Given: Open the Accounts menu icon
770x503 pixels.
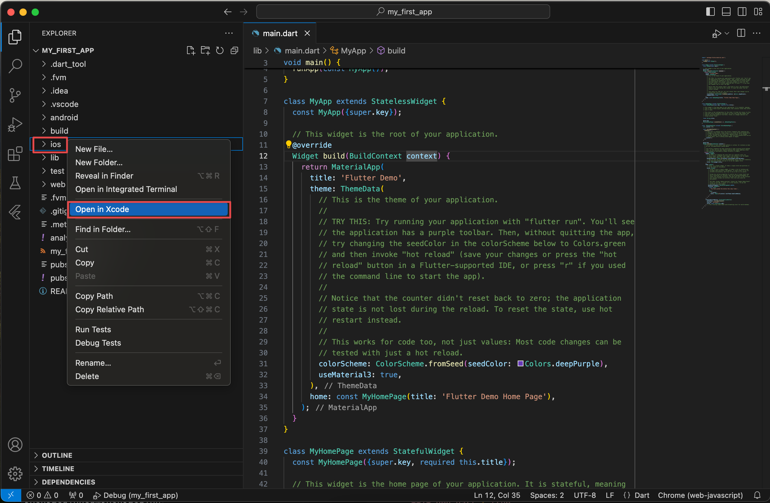Looking at the screenshot, I should click(15, 444).
